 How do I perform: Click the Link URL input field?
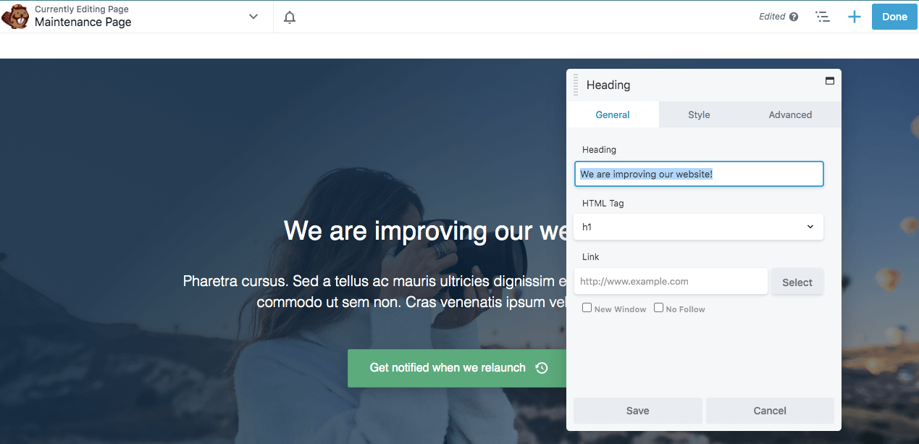(671, 281)
